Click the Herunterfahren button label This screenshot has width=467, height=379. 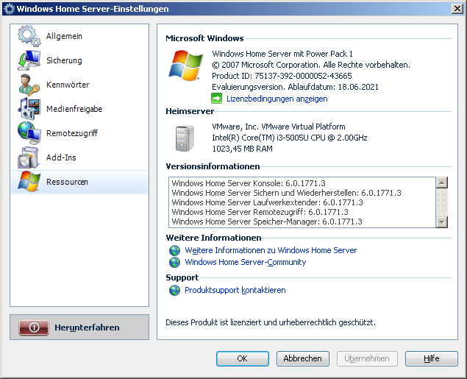(87, 327)
